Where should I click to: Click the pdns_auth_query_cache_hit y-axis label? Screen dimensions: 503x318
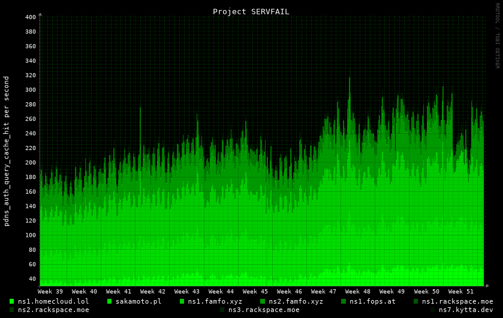(x=7, y=151)
